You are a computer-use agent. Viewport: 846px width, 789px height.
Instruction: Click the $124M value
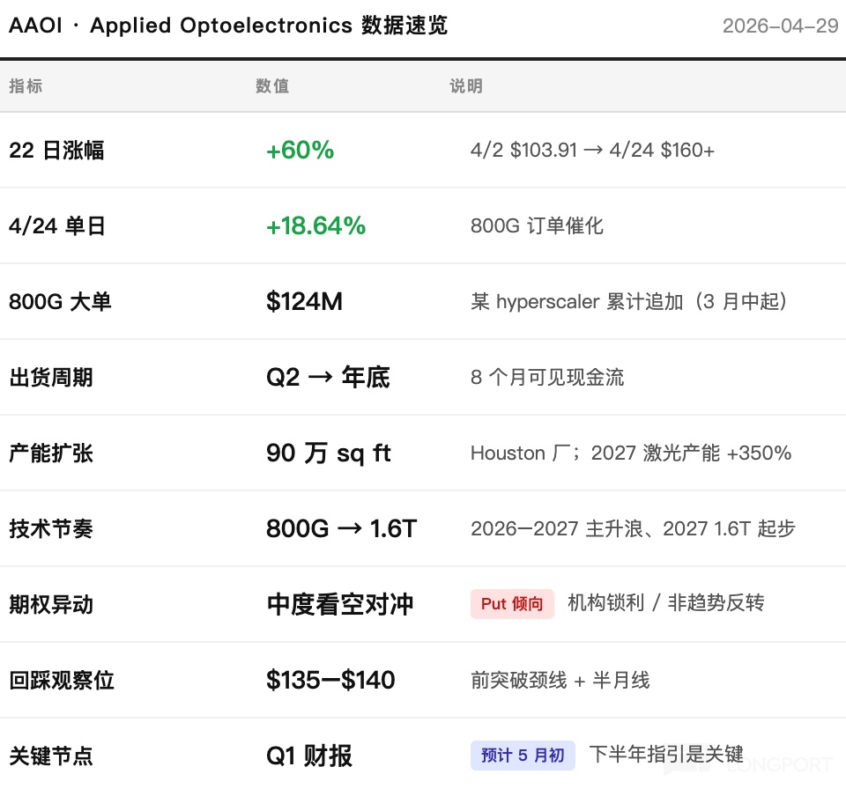304,301
